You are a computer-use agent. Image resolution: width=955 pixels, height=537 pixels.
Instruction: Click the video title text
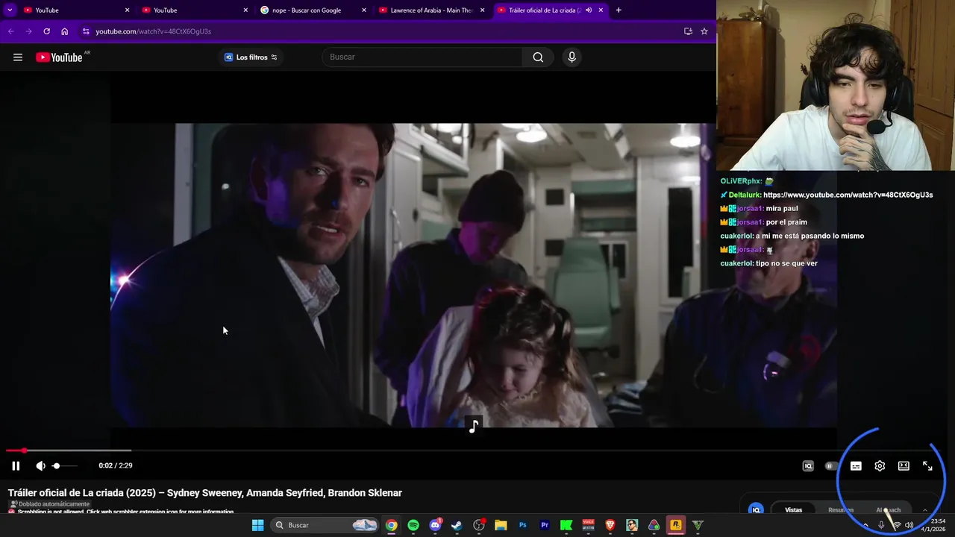(x=205, y=493)
